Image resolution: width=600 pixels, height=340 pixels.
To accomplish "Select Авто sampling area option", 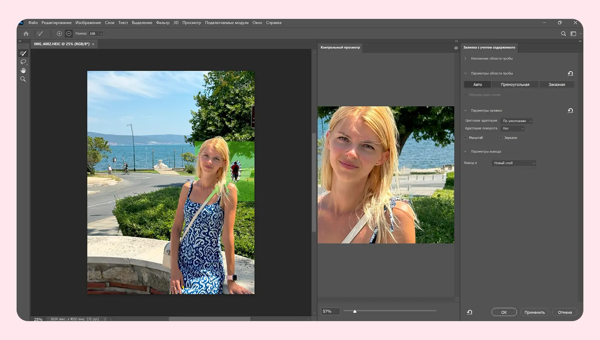I will [478, 85].
